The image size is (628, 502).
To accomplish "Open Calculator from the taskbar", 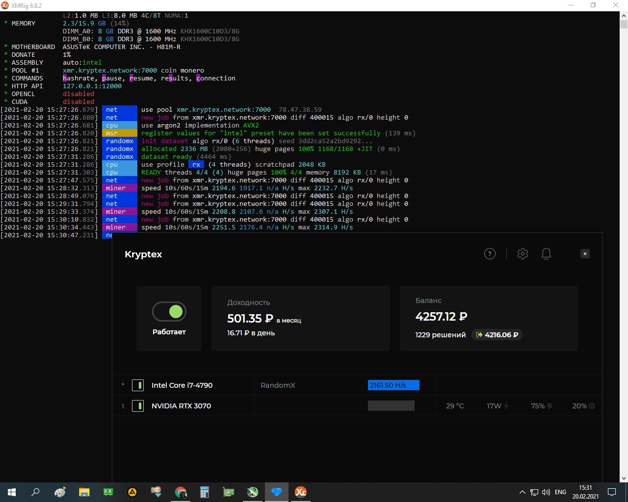I will [205, 492].
